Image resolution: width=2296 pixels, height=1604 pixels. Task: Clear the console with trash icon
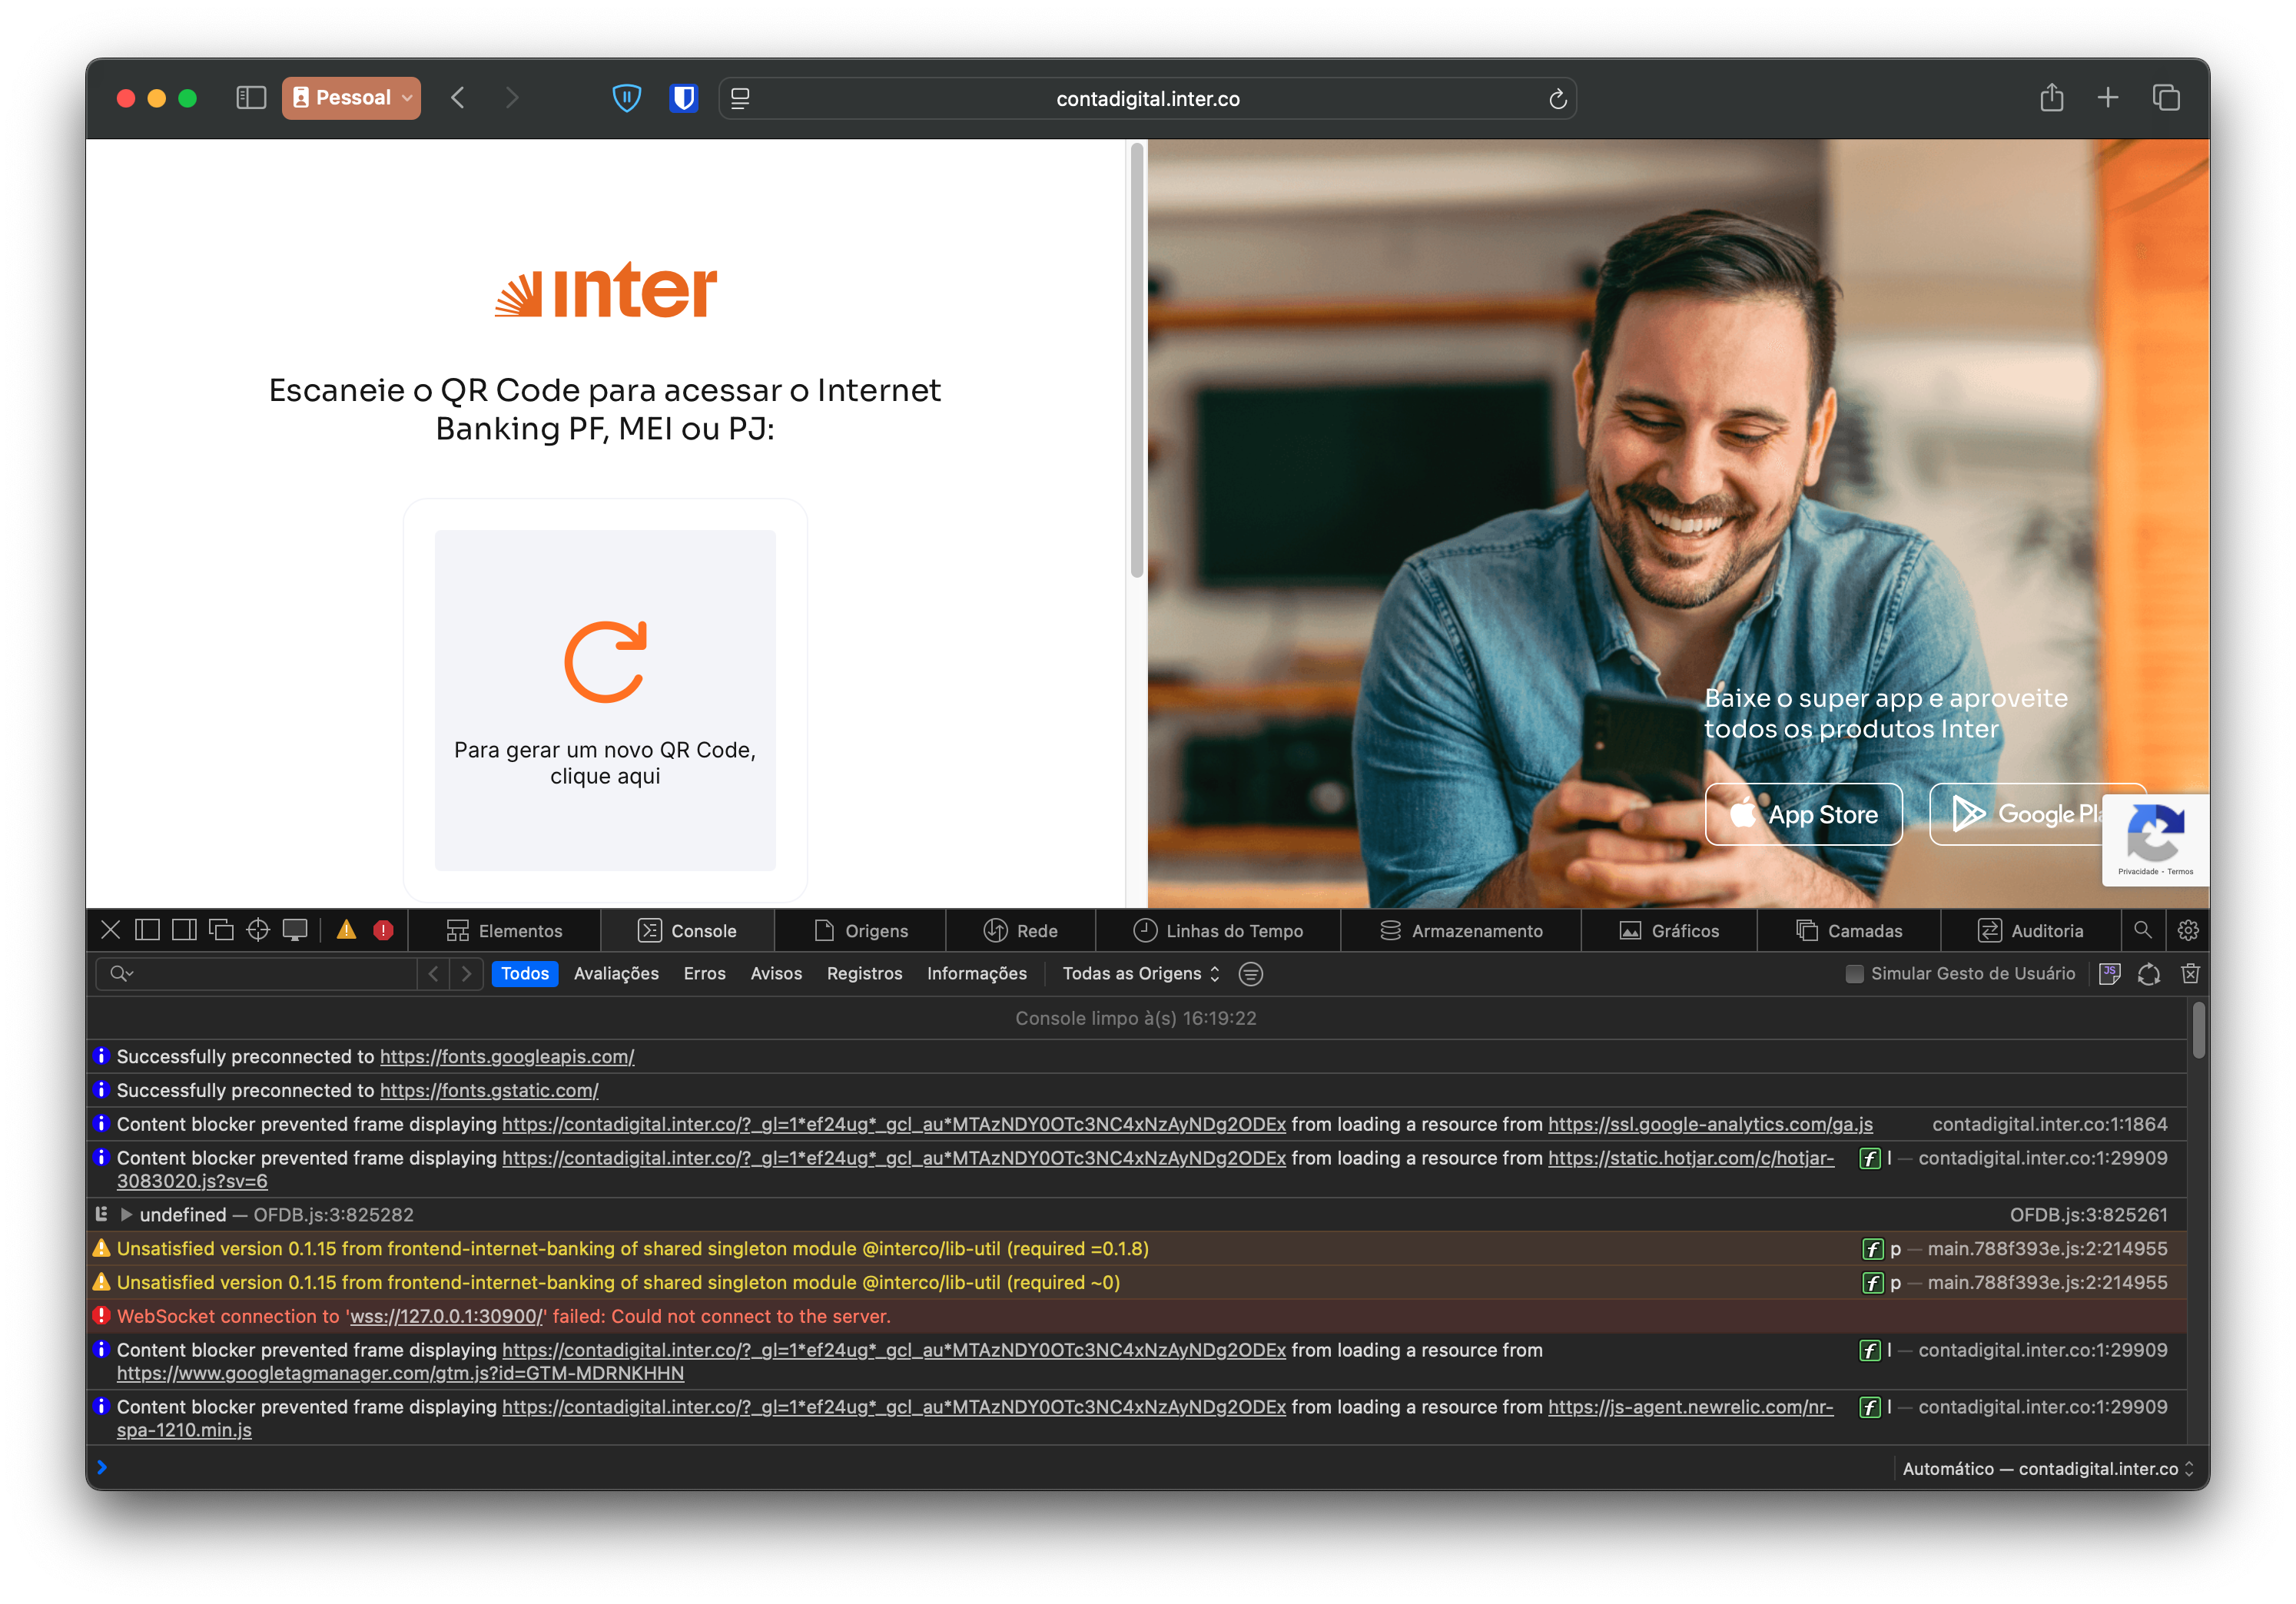(x=2189, y=973)
